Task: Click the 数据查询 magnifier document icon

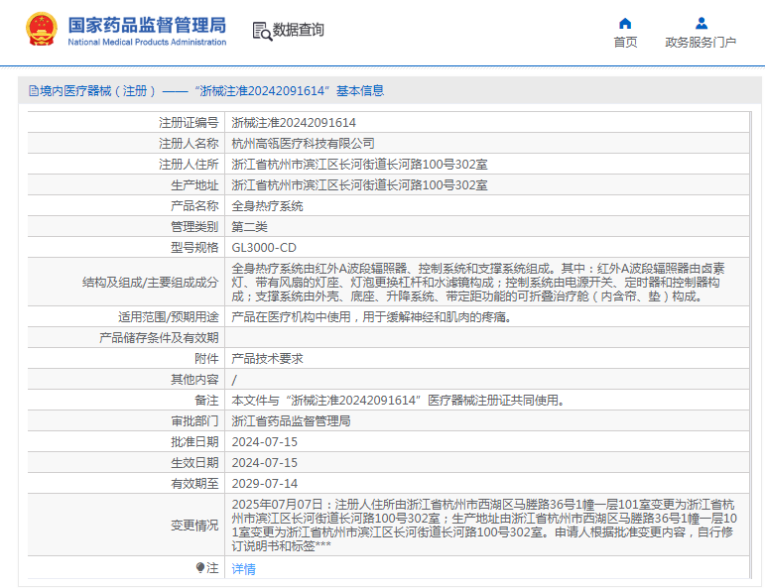Action: (x=262, y=31)
